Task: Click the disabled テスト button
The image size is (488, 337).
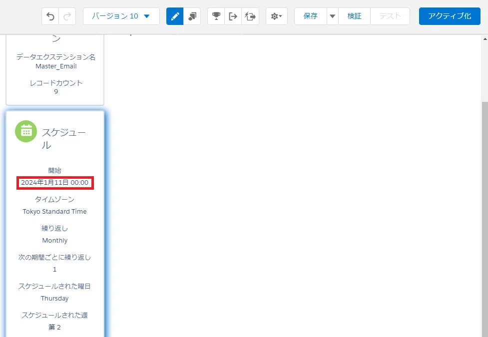Action: [390, 16]
